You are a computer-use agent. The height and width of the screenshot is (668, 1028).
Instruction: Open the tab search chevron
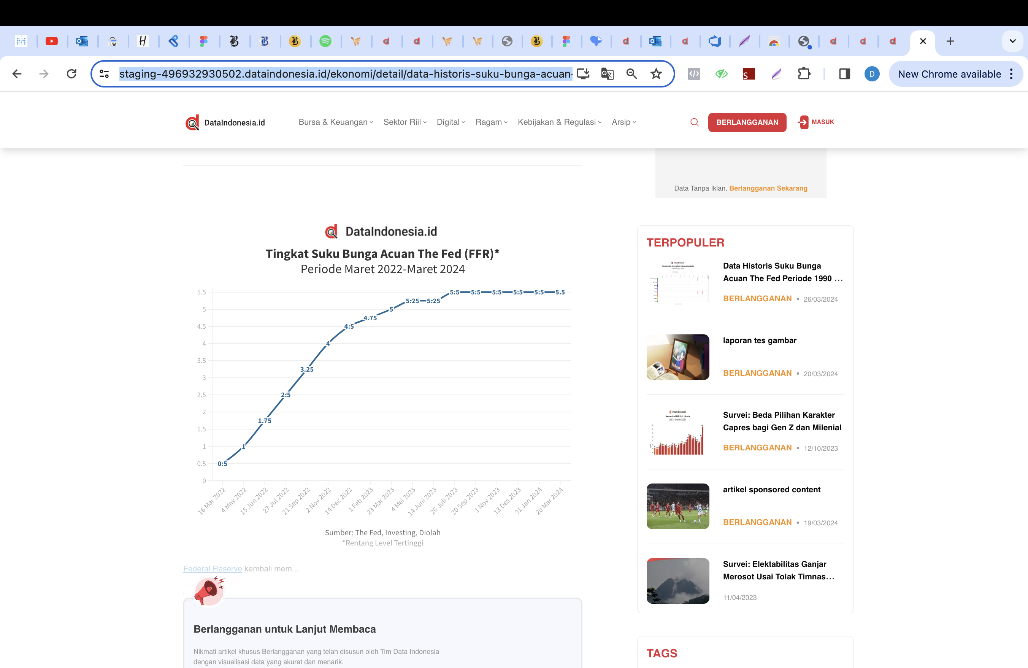click(1012, 41)
